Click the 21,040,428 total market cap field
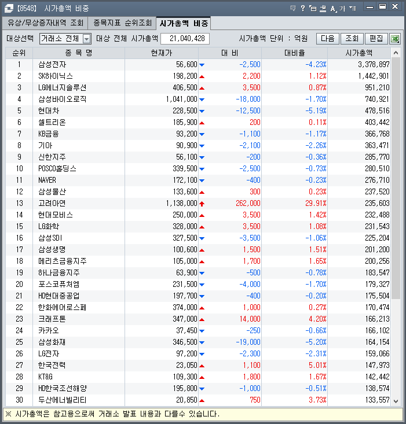 coord(185,39)
